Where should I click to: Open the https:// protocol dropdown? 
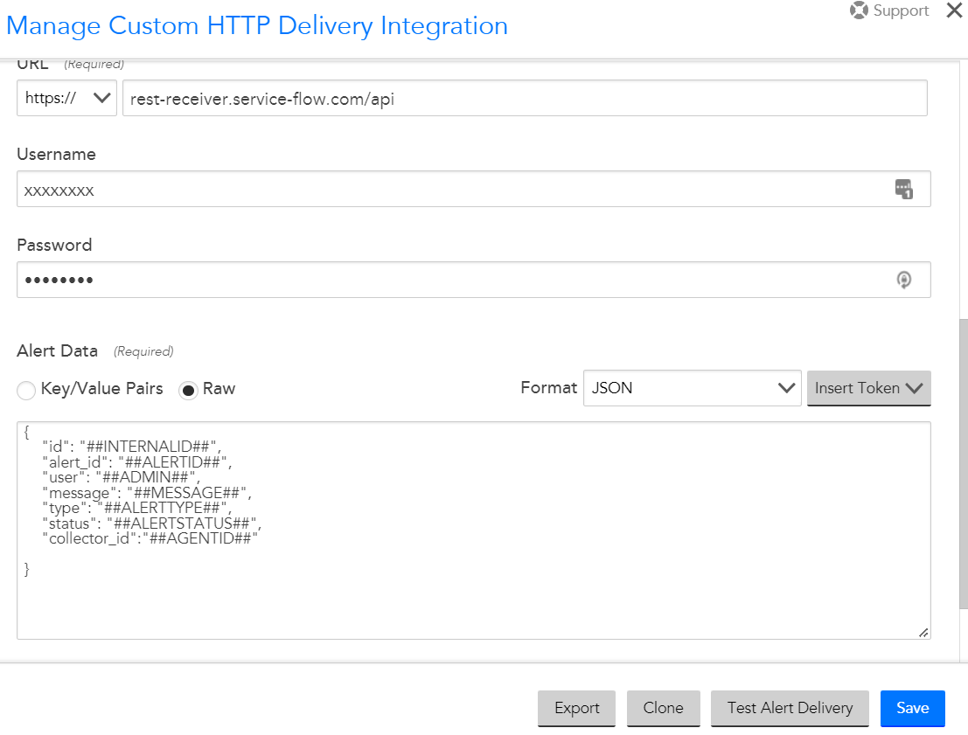pos(66,98)
